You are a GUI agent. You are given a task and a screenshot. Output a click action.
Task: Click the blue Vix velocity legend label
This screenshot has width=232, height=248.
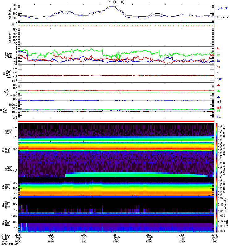tap(218, 97)
